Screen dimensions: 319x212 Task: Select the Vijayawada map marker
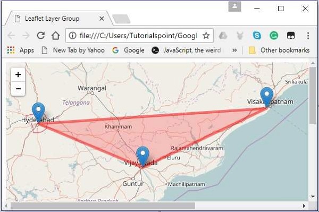142,157
